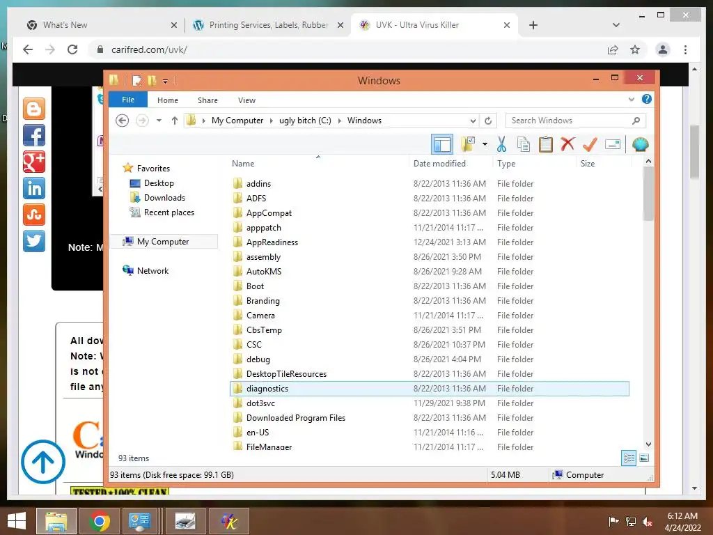Click the red X Delete icon
This screenshot has height=535, width=713.
click(567, 144)
